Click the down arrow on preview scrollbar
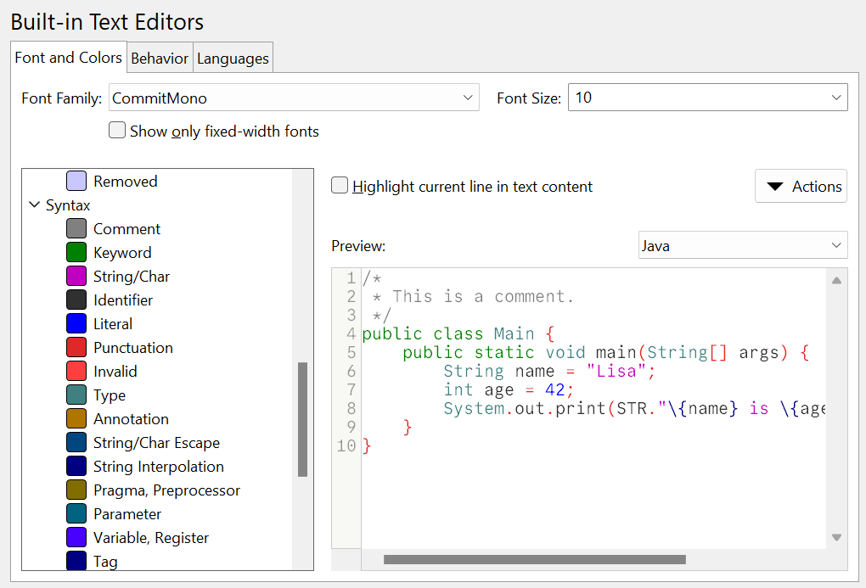Screen dimensions: 866x588 (x=836, y=536)
